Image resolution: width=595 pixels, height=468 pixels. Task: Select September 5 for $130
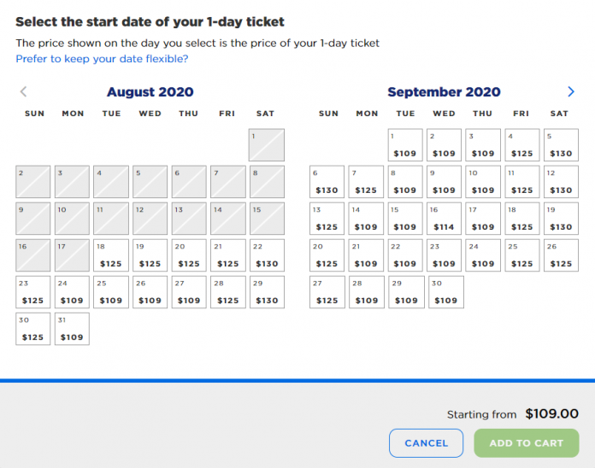click(x=560, y=145)
